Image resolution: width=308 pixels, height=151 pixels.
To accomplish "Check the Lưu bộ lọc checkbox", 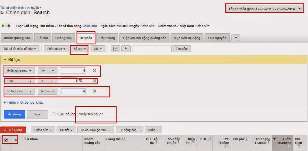I will pos(53,114).
